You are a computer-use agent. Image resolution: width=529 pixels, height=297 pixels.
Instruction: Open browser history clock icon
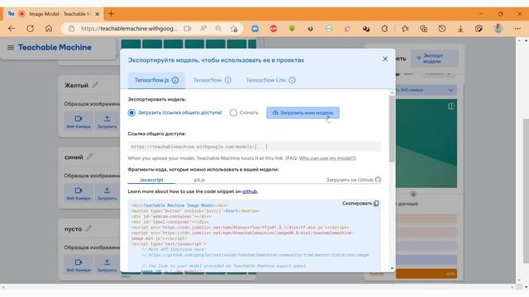click(x=442, y=29)
